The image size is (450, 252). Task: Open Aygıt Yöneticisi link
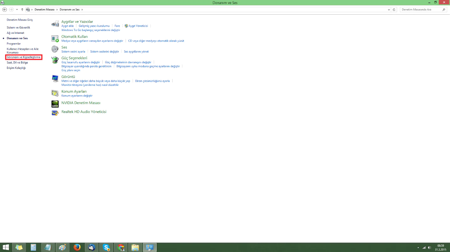138,26
